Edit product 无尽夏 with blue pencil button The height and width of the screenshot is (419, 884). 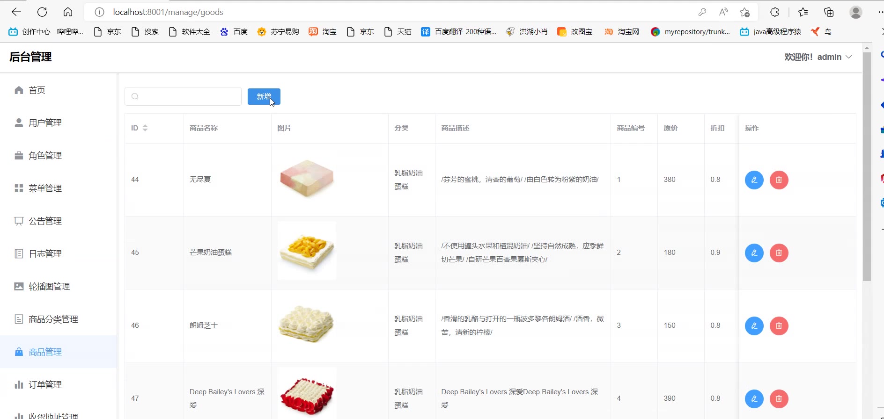[x=754, y=180]
